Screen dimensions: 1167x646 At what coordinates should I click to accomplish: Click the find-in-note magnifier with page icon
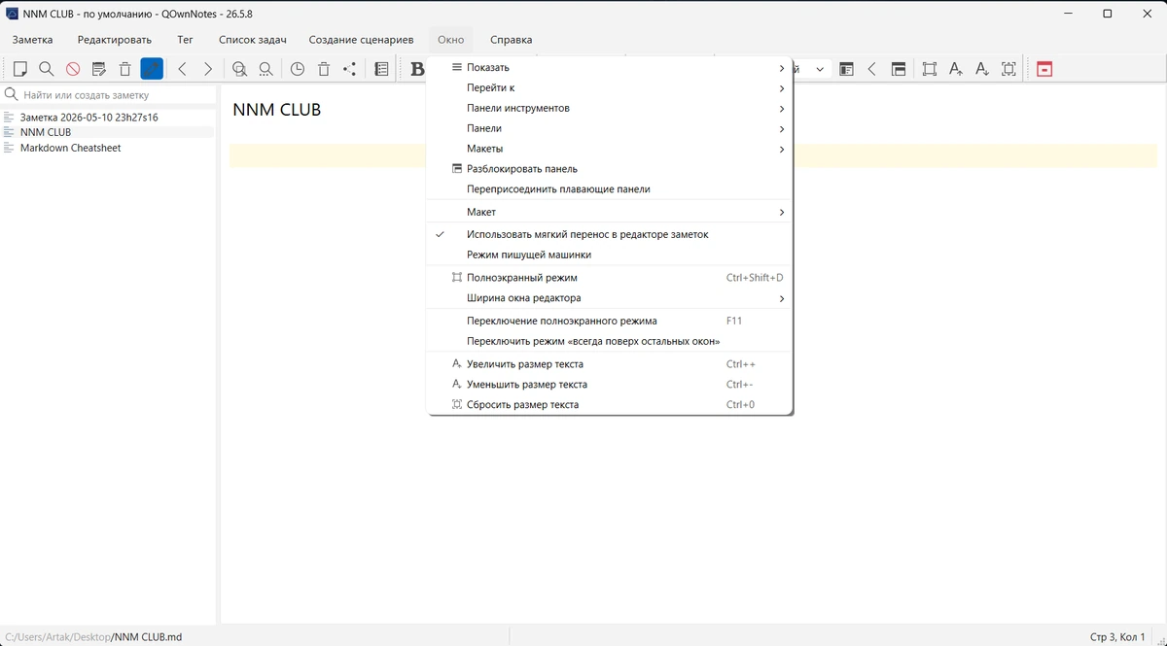[240, 69]
